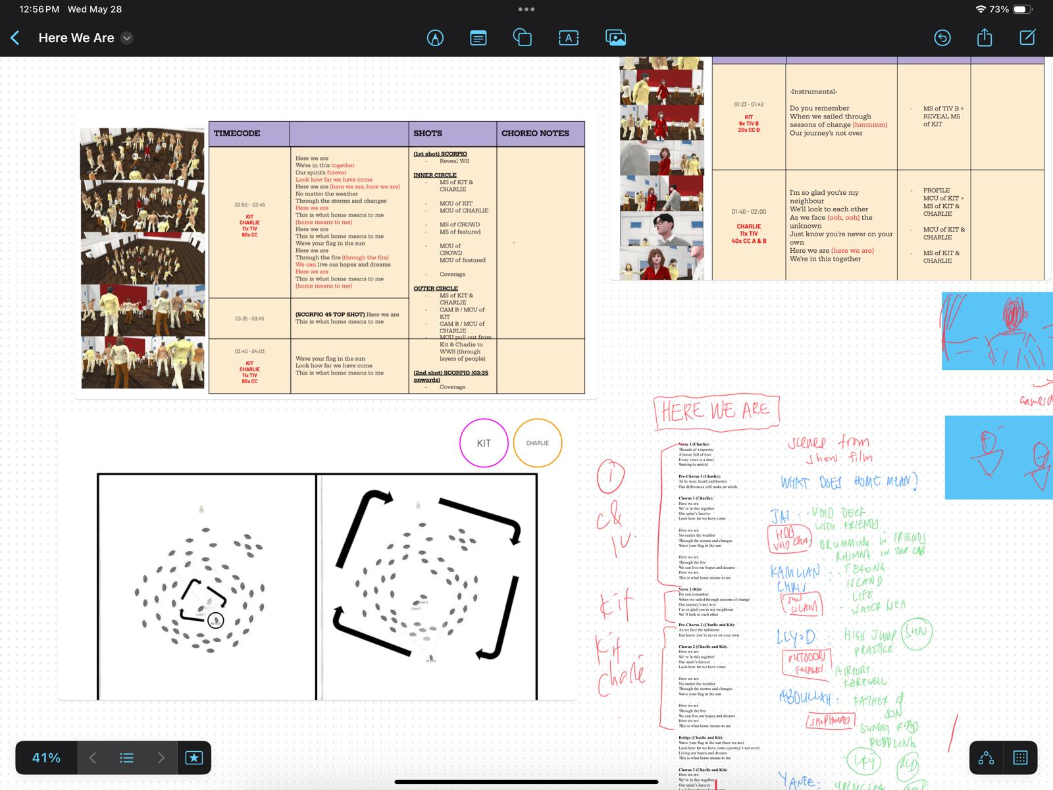The image size is (1053, 790).
Task: Select the orange CHARLIE circle
Action: (538, 443)
